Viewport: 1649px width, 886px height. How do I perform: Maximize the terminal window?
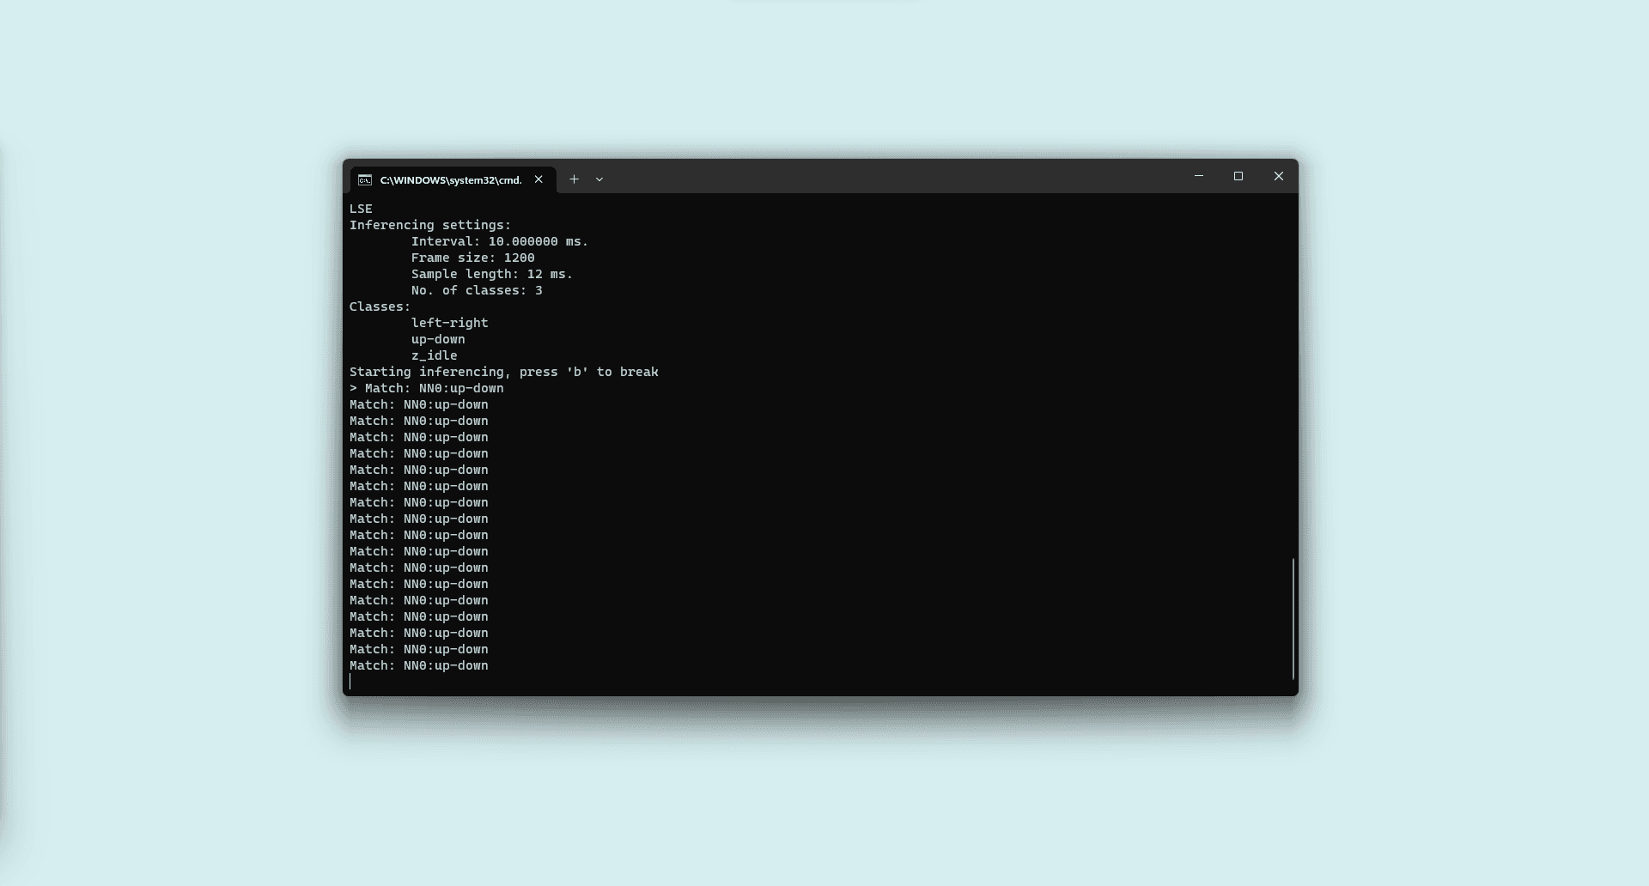click(x=1238, y=176)
